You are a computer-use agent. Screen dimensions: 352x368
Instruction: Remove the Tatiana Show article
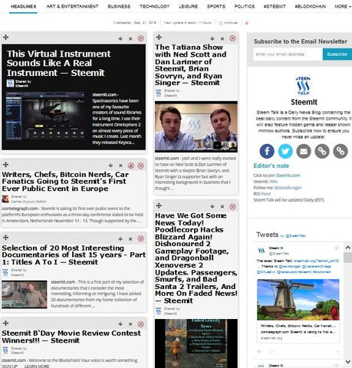[x=222, y=38]
